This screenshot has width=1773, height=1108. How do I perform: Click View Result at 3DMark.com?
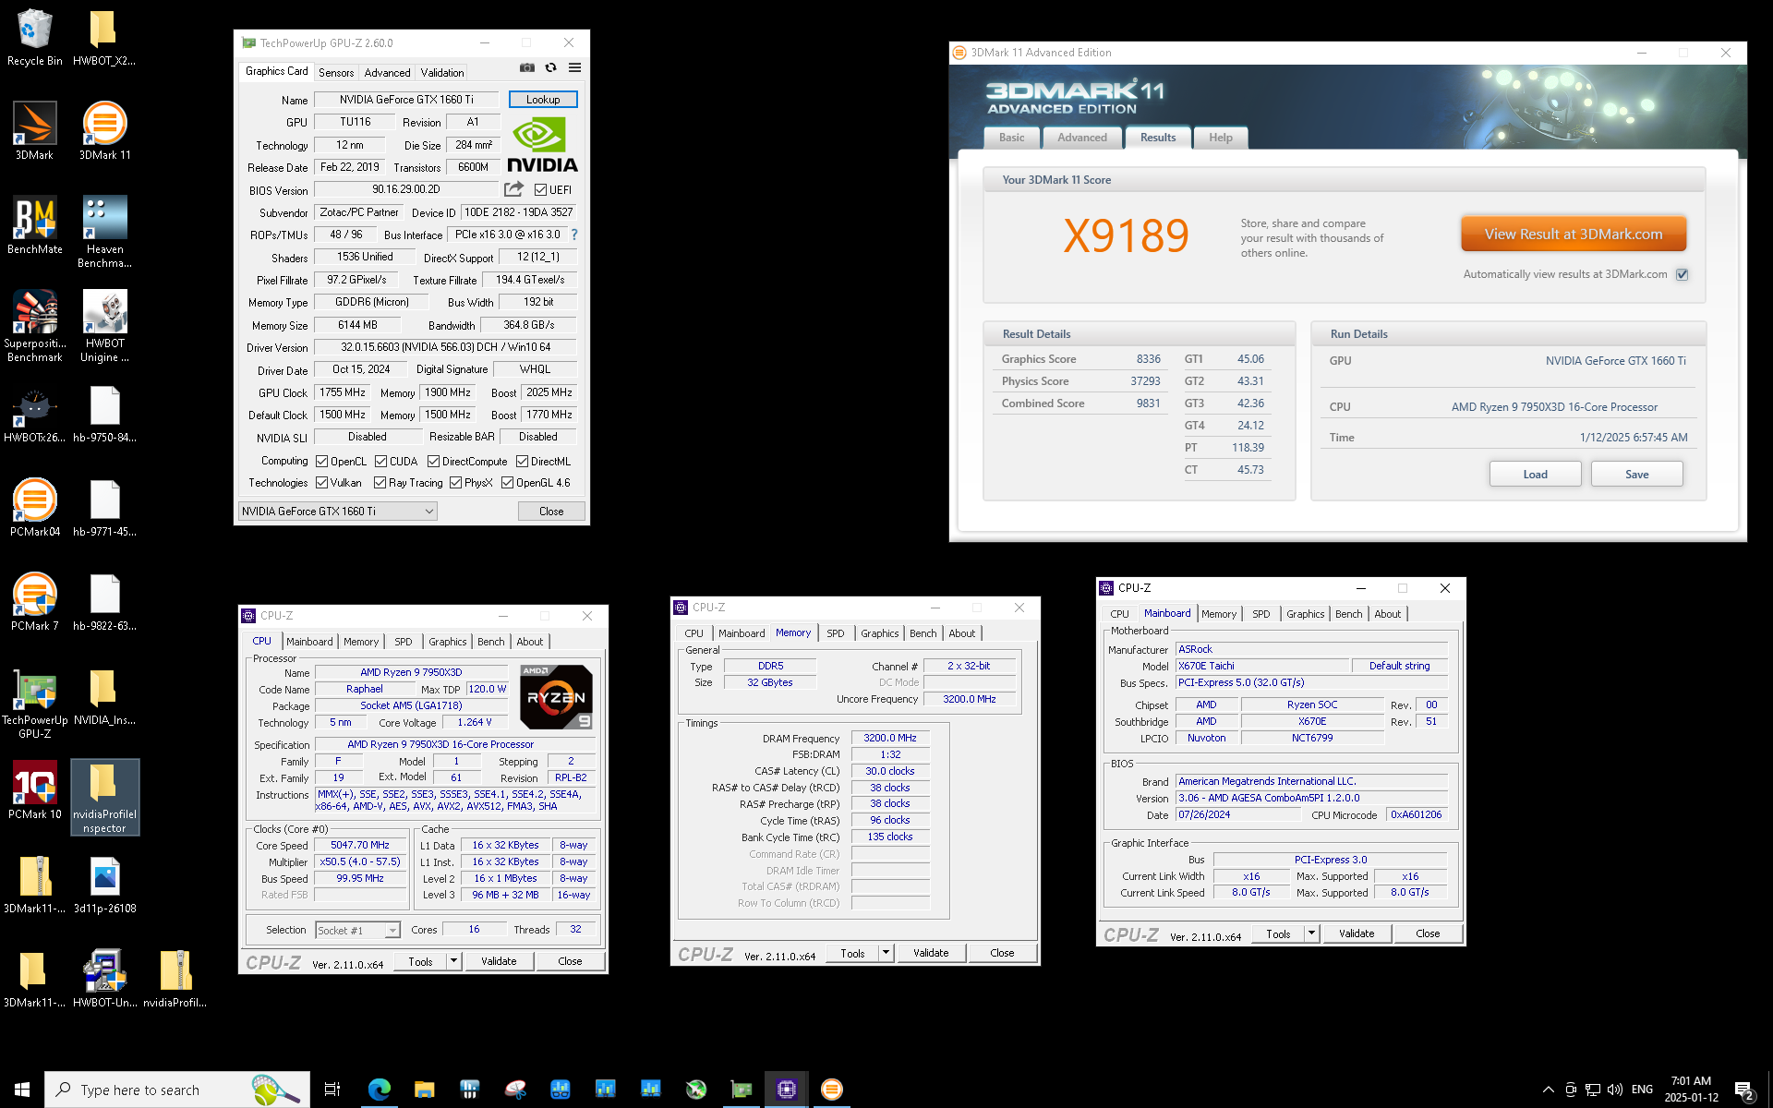(1574, 235)
